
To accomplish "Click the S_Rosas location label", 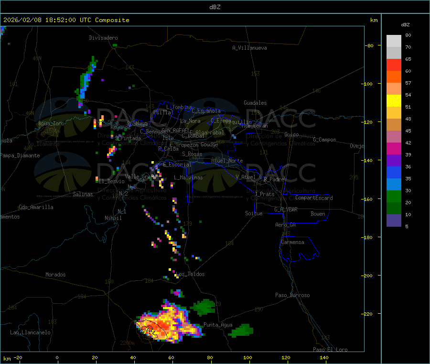I will point(192,154).
